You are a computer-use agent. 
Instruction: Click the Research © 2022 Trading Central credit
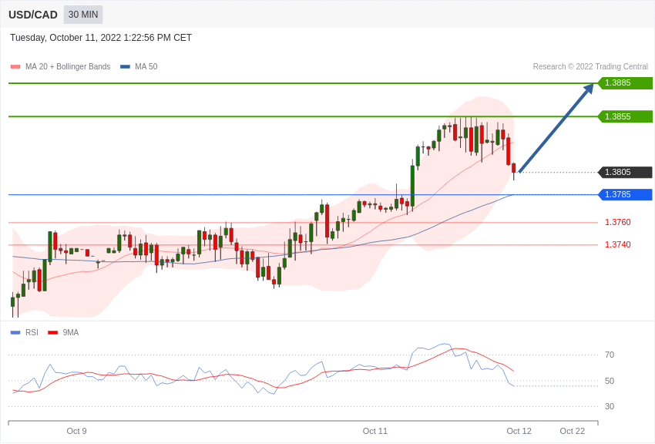tap(590, 66)
